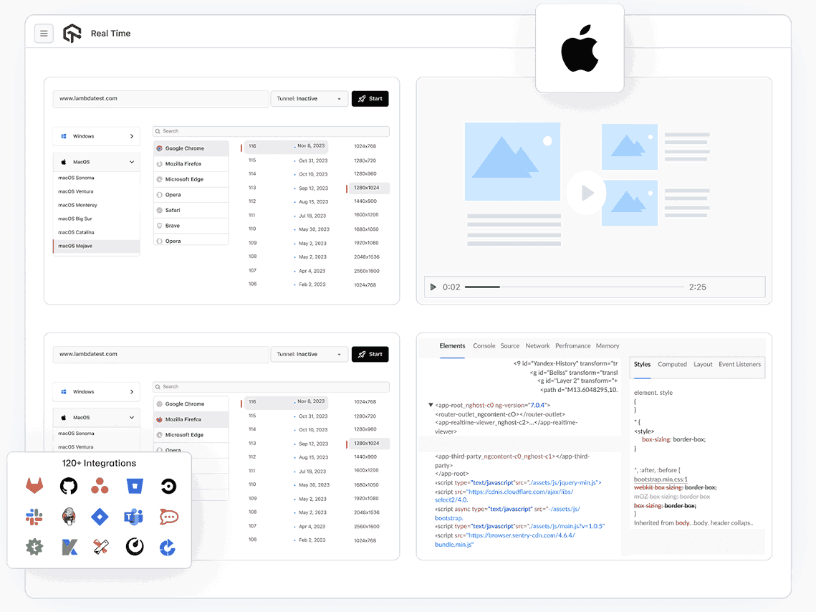Seek along the video progress bar

(575, 287)
